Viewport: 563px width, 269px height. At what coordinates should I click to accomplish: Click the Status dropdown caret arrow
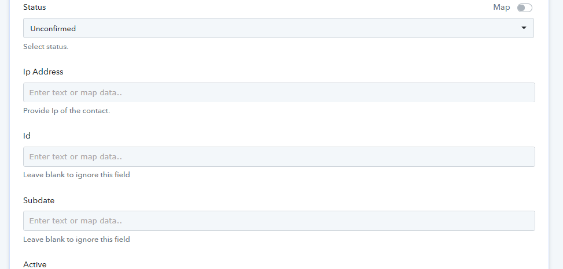524,28
